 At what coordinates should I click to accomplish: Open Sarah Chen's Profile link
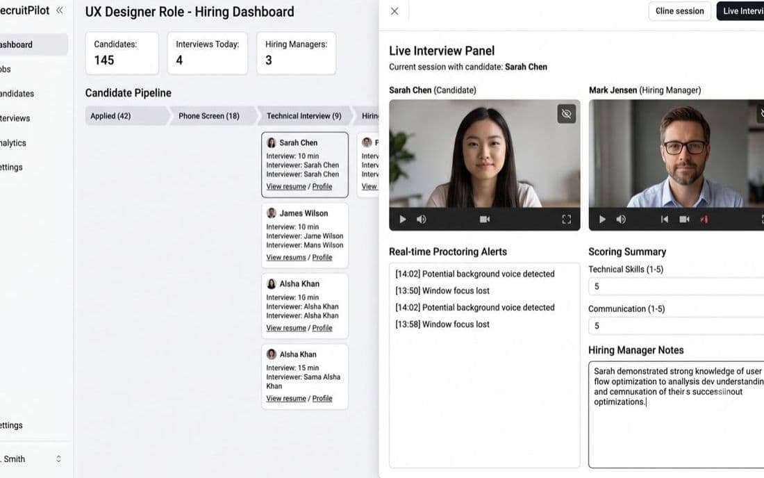322,187
